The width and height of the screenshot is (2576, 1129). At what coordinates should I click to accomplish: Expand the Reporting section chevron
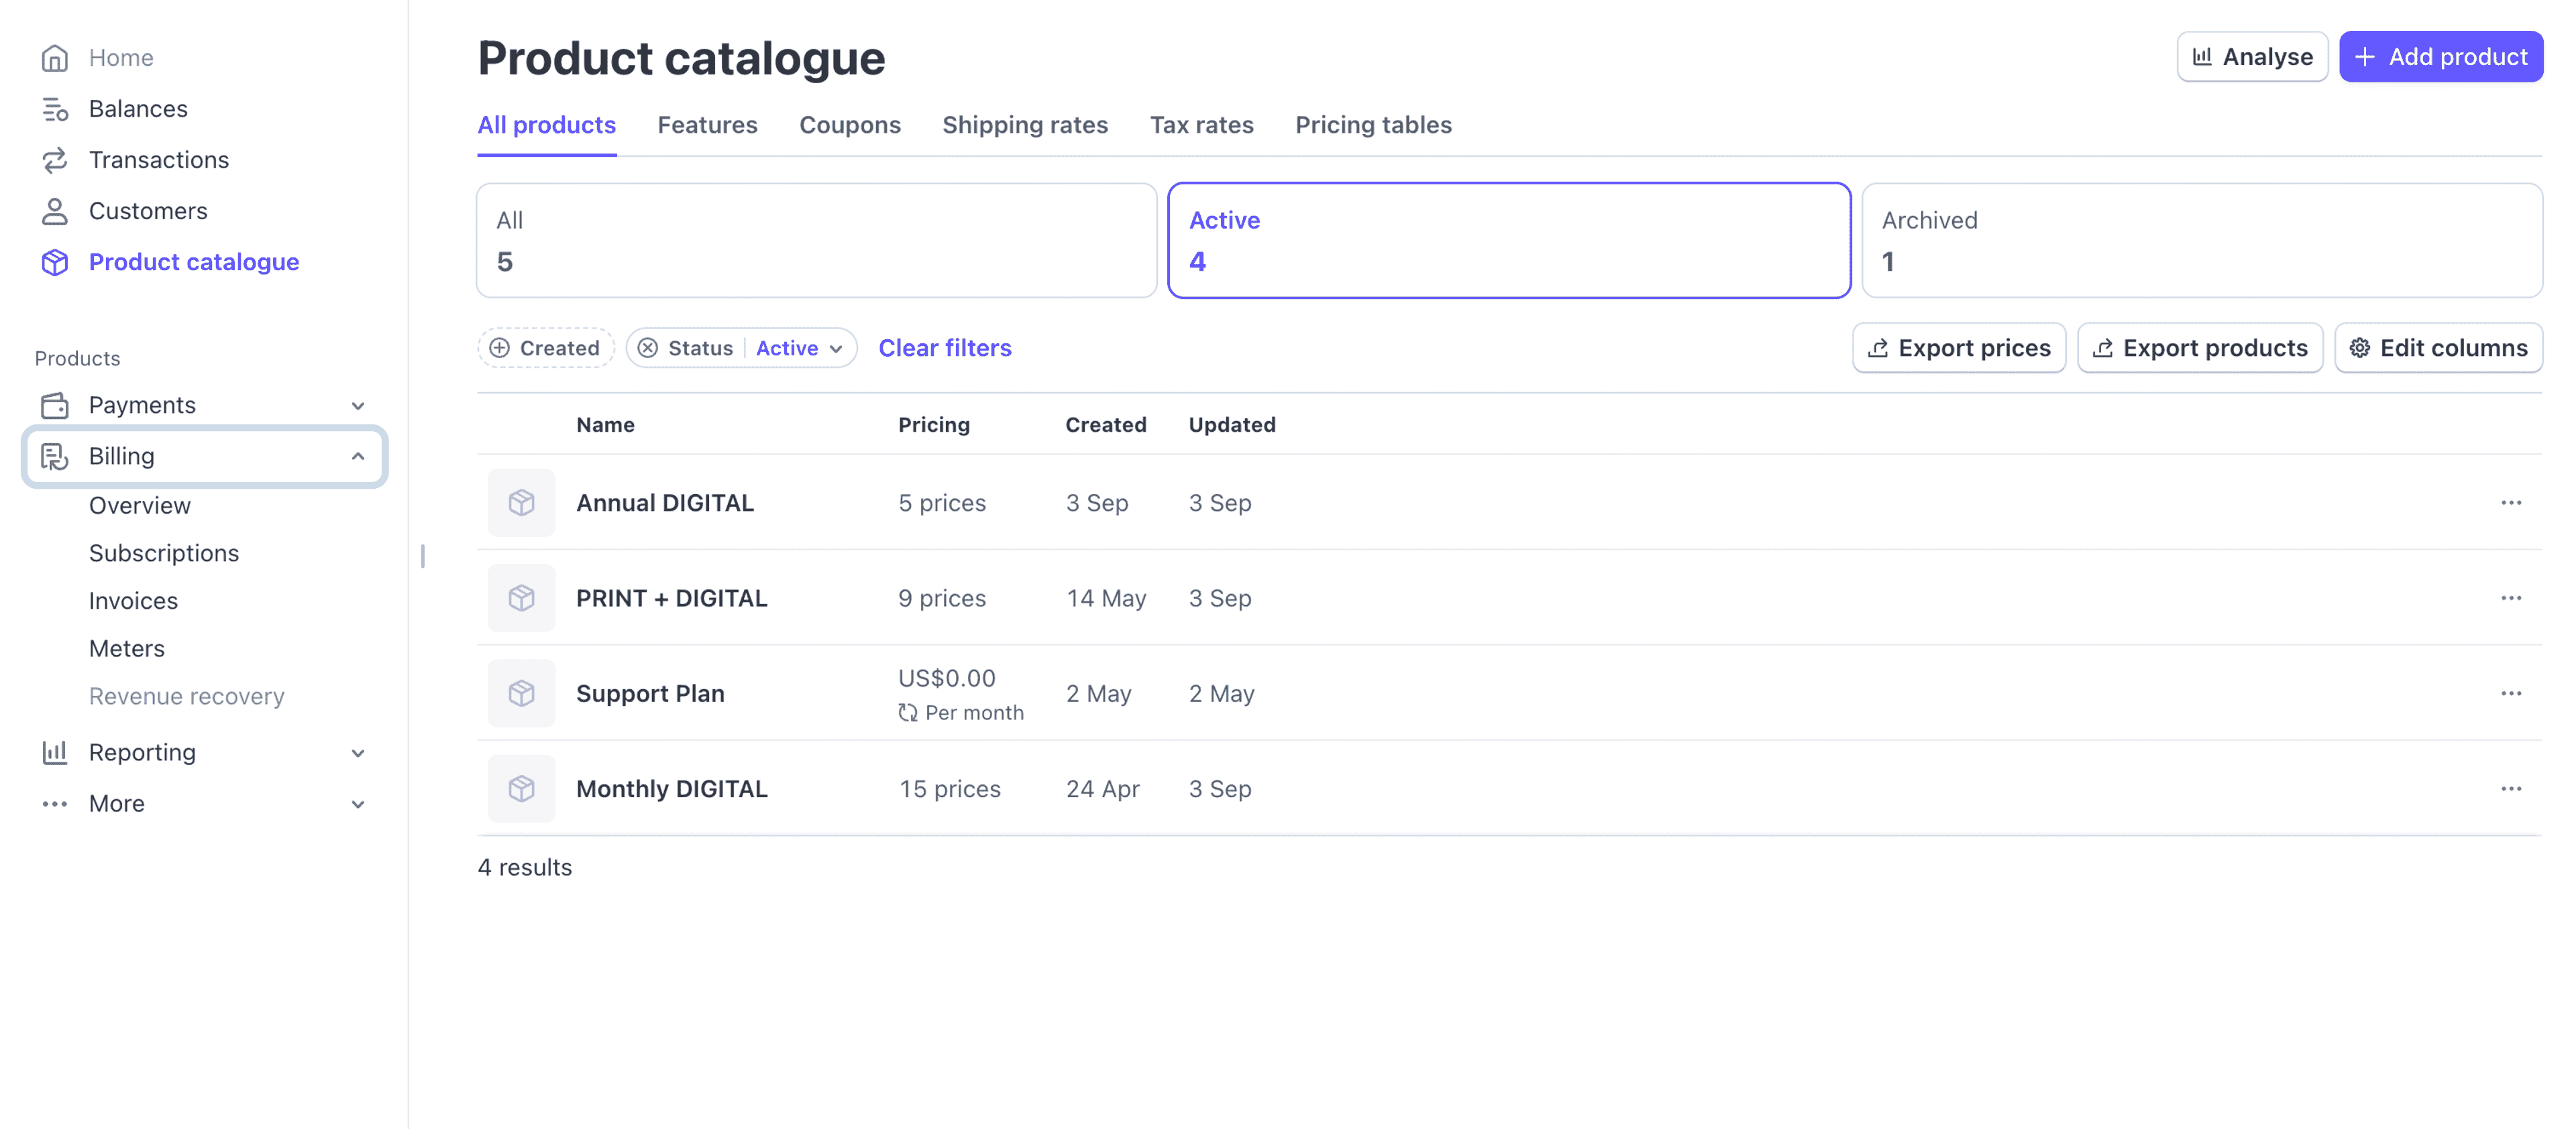click(358, 754)
